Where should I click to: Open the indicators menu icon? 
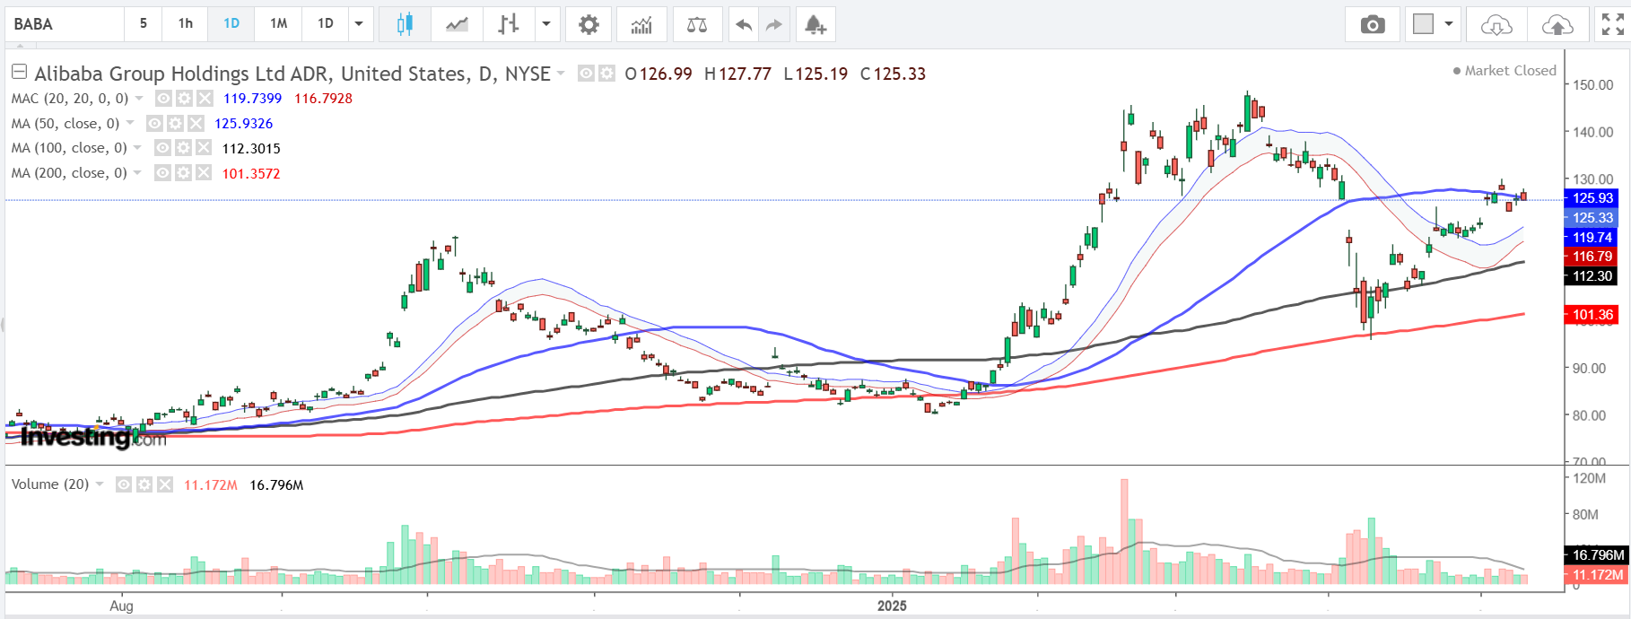coord(641,24)
